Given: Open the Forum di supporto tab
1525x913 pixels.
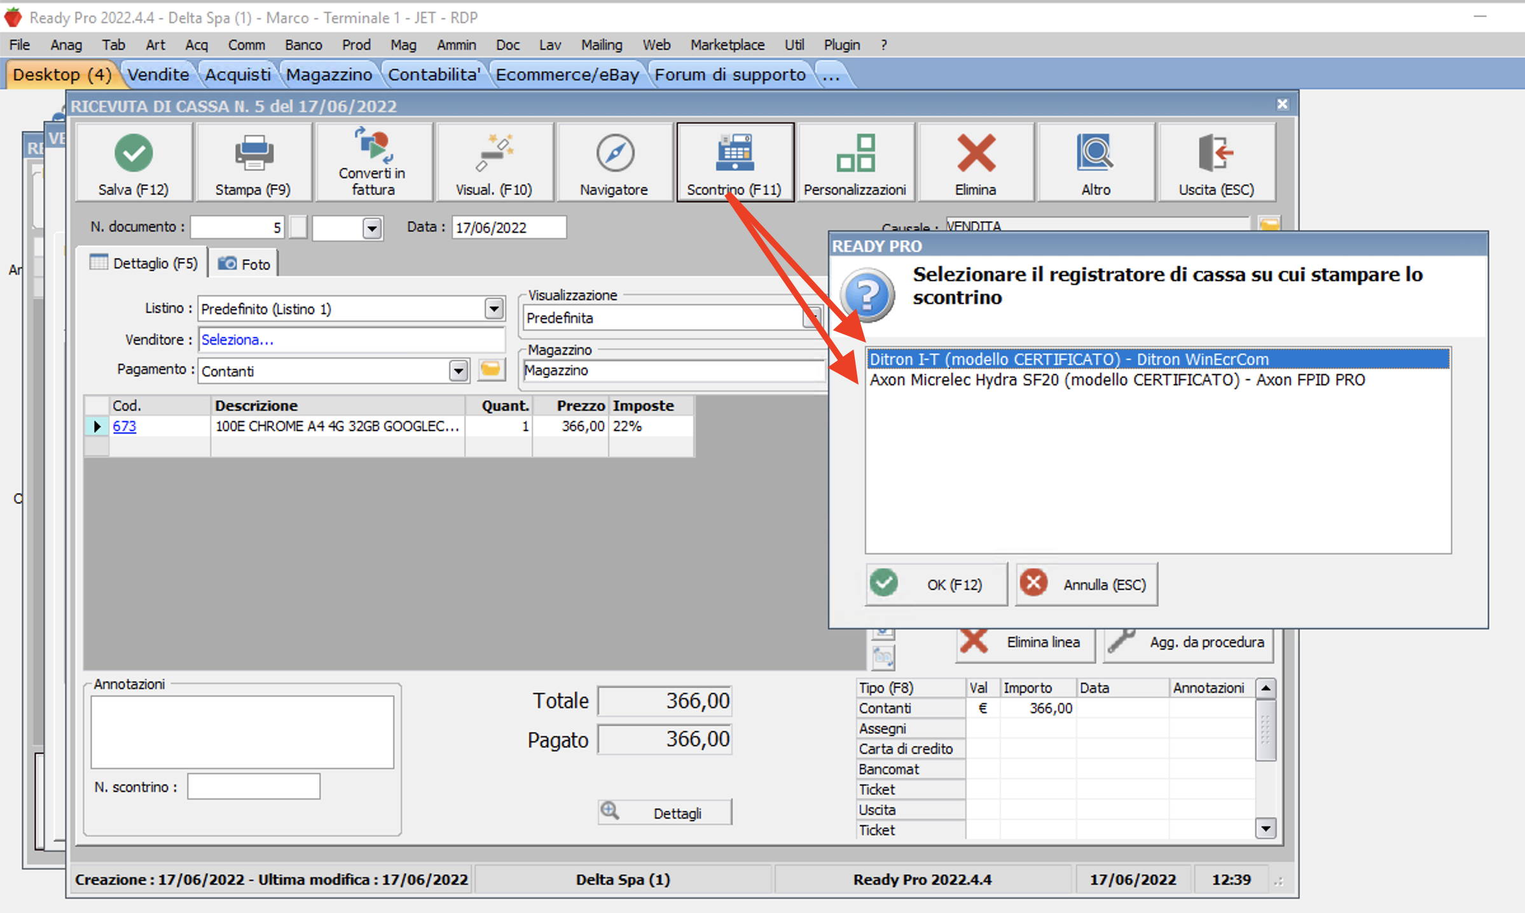Looking at the screenshot, I should click(730, 75).
